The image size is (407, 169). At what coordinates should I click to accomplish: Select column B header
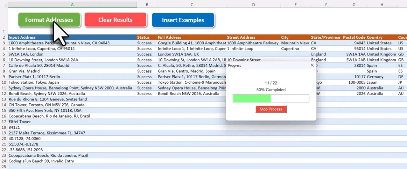[x=147, y=5]
